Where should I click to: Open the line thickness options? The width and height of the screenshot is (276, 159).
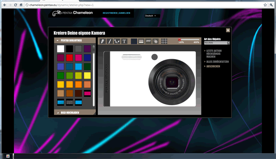click(141, 41)
